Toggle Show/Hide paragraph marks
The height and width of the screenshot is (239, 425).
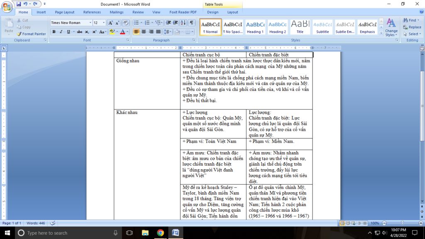[192, 23]
